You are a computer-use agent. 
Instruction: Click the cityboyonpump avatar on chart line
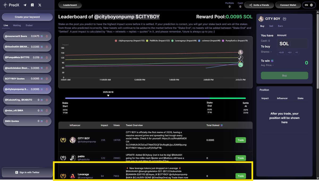pyautogui.click(x=240, y=52)
